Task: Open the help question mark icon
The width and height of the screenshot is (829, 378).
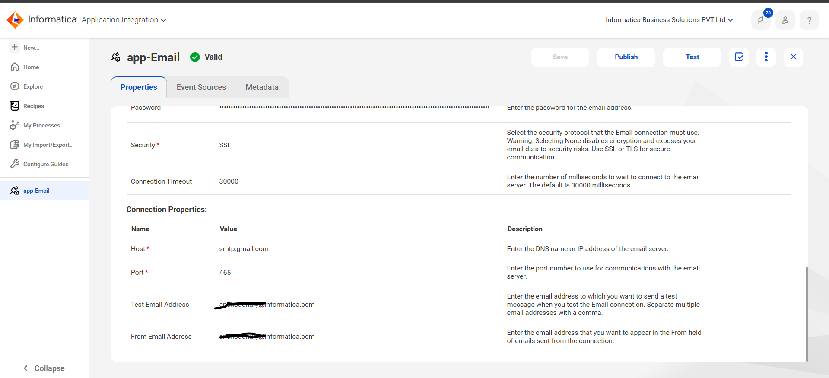Action: pyautogui.click(x=809, y=20)
